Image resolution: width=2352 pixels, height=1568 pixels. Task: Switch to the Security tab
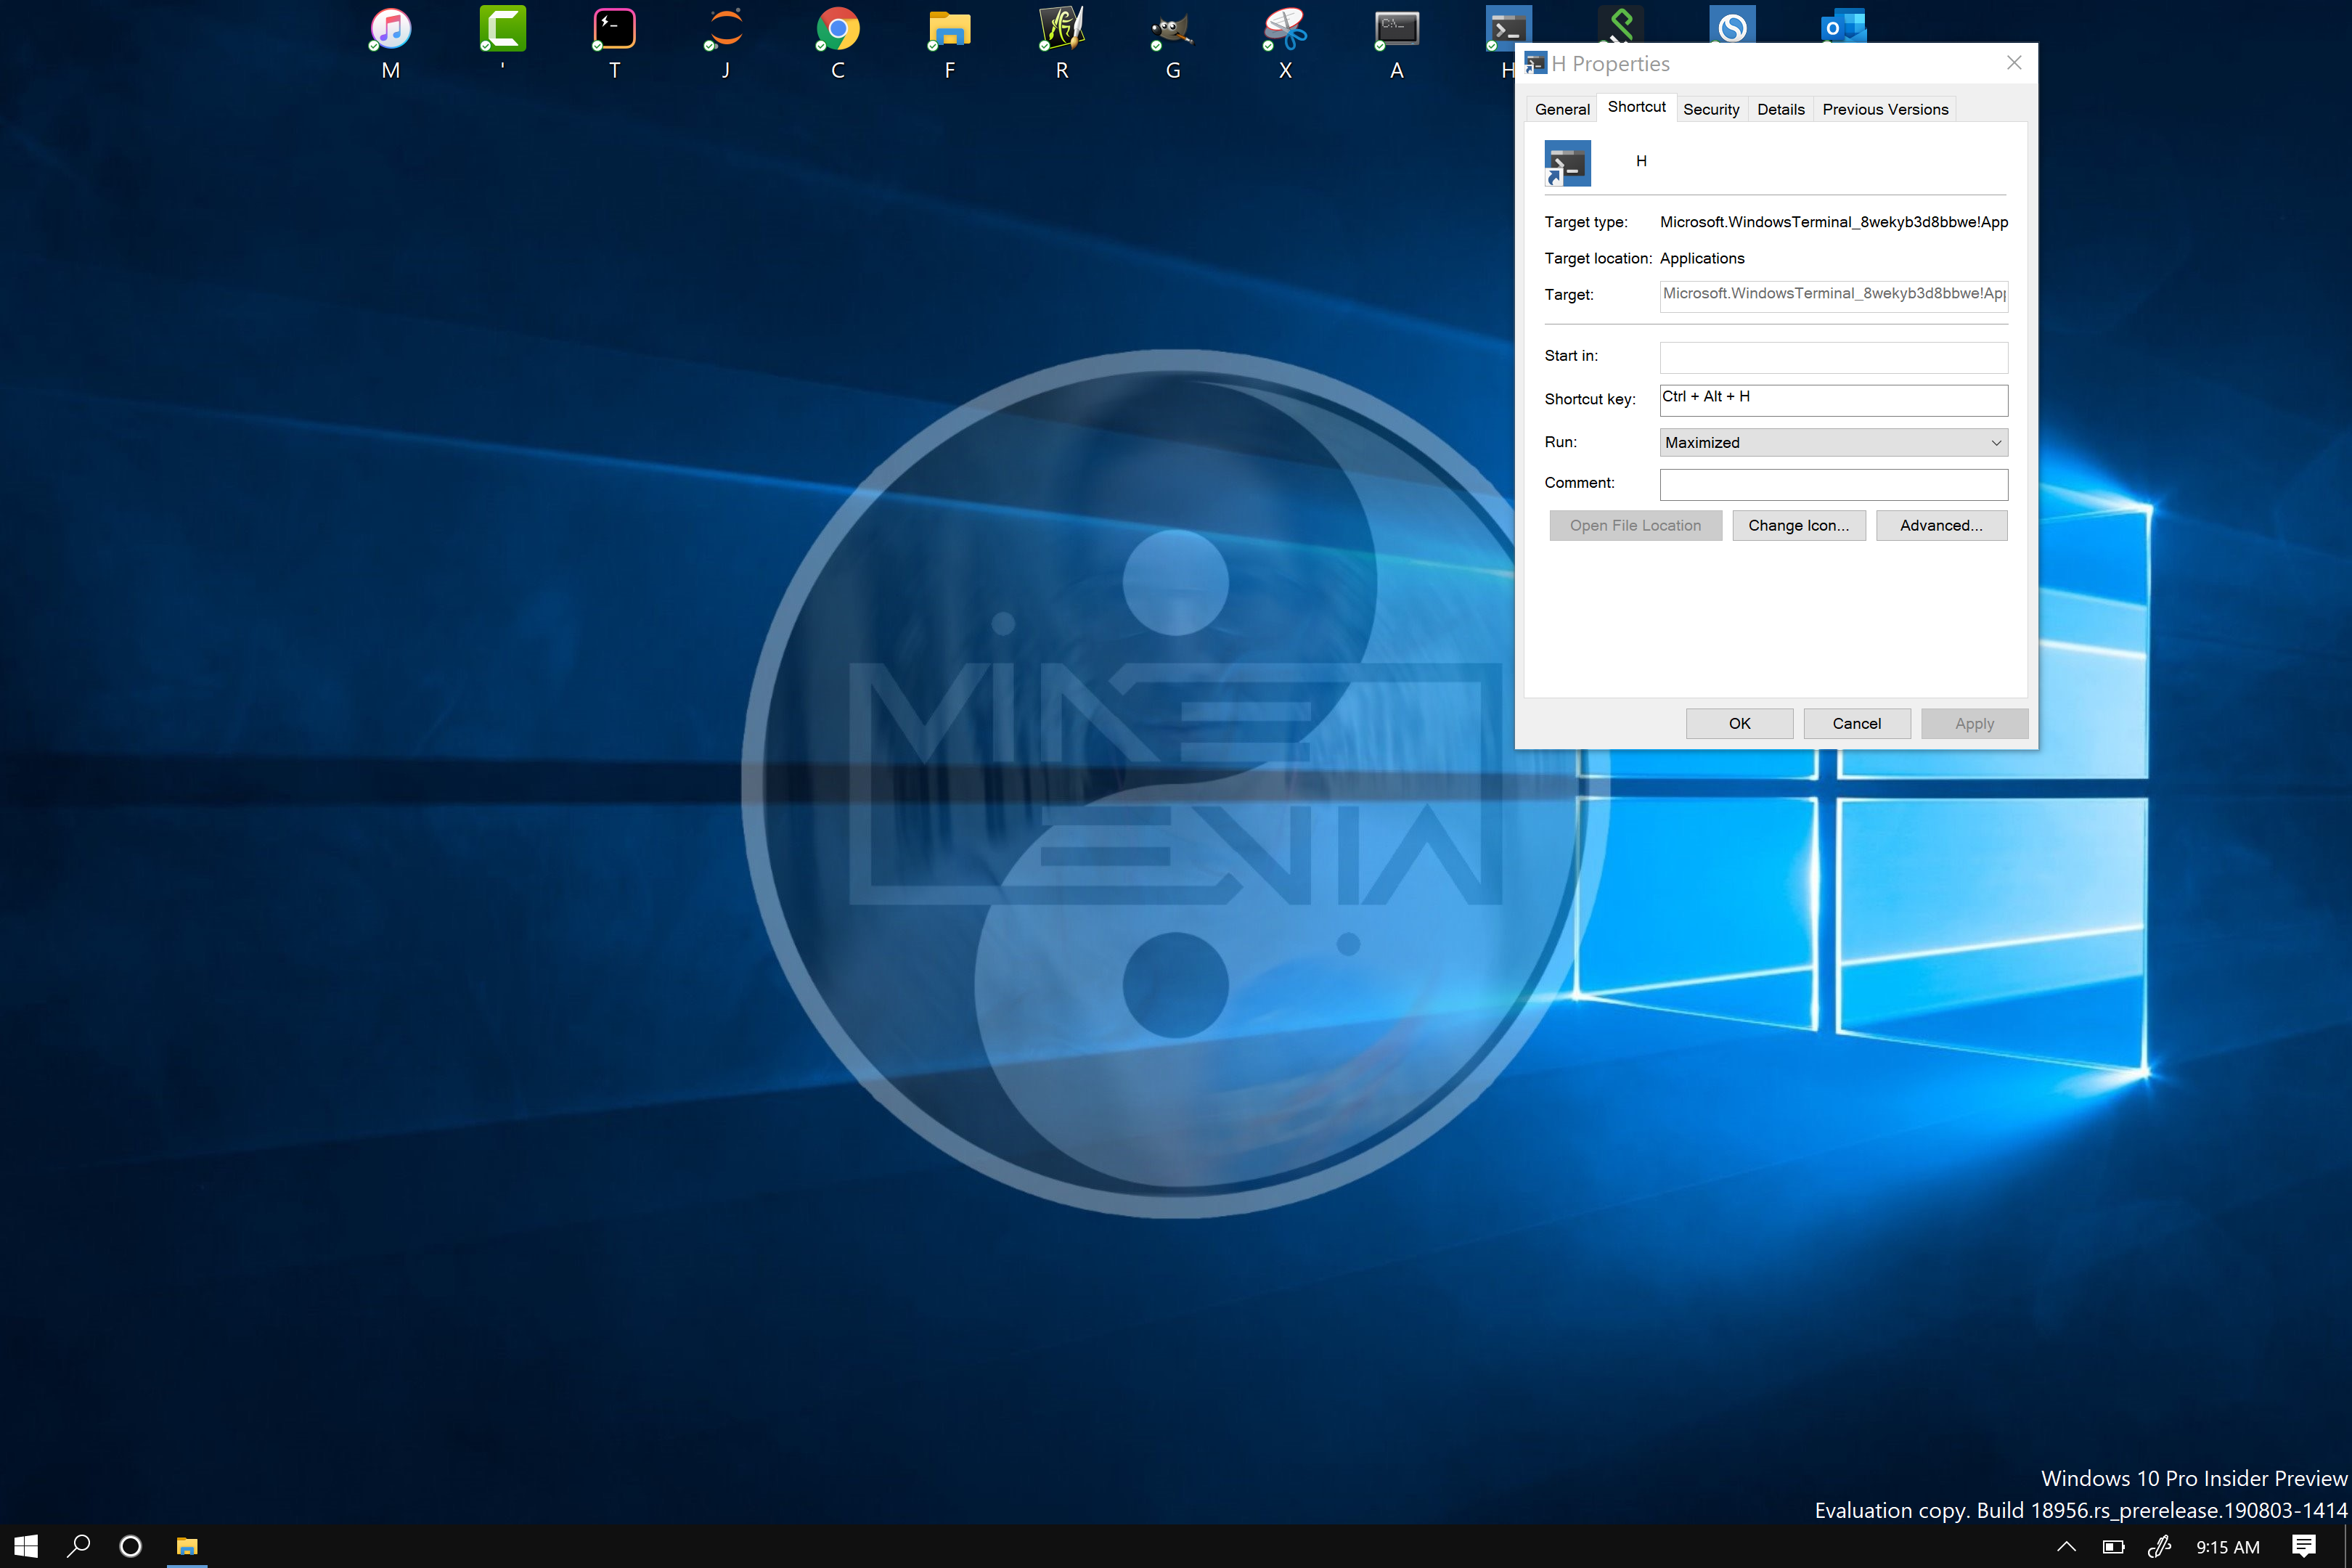point(1710,108)
